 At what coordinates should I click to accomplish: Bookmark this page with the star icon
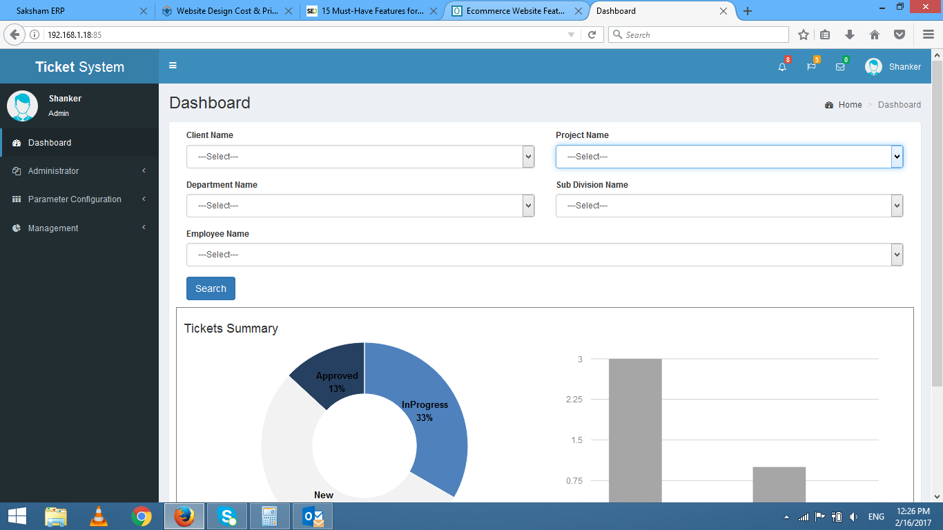[x=804, y=35]
